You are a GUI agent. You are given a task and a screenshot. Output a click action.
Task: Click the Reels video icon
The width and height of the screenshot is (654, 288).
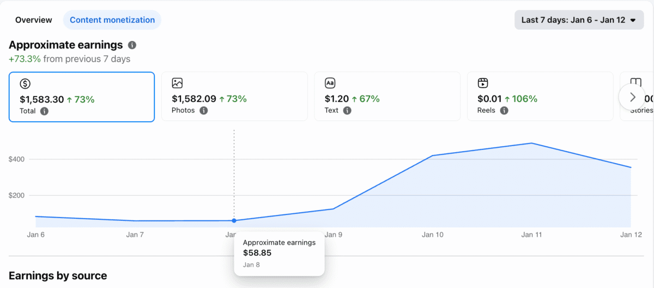tap(482, 83)
